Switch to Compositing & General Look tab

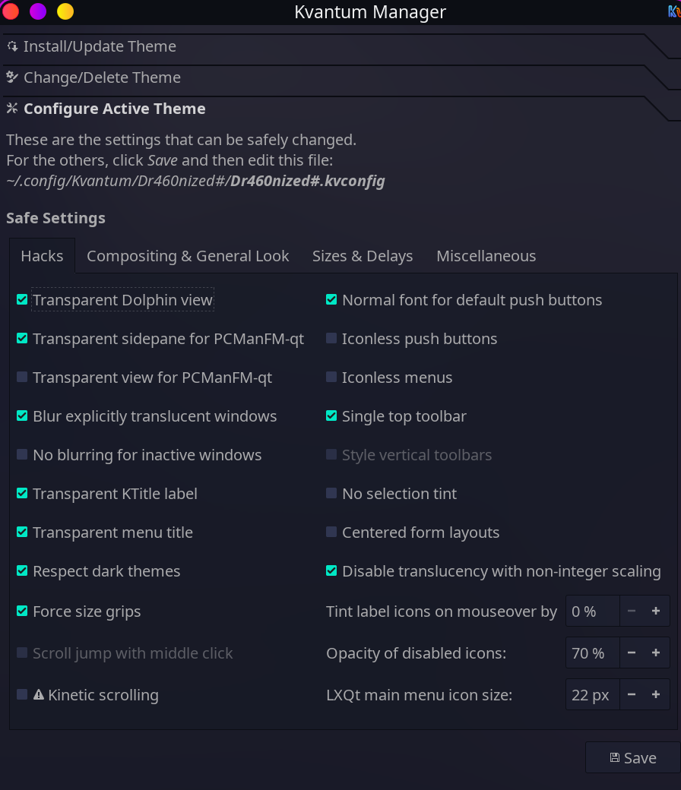click(188, 256)
